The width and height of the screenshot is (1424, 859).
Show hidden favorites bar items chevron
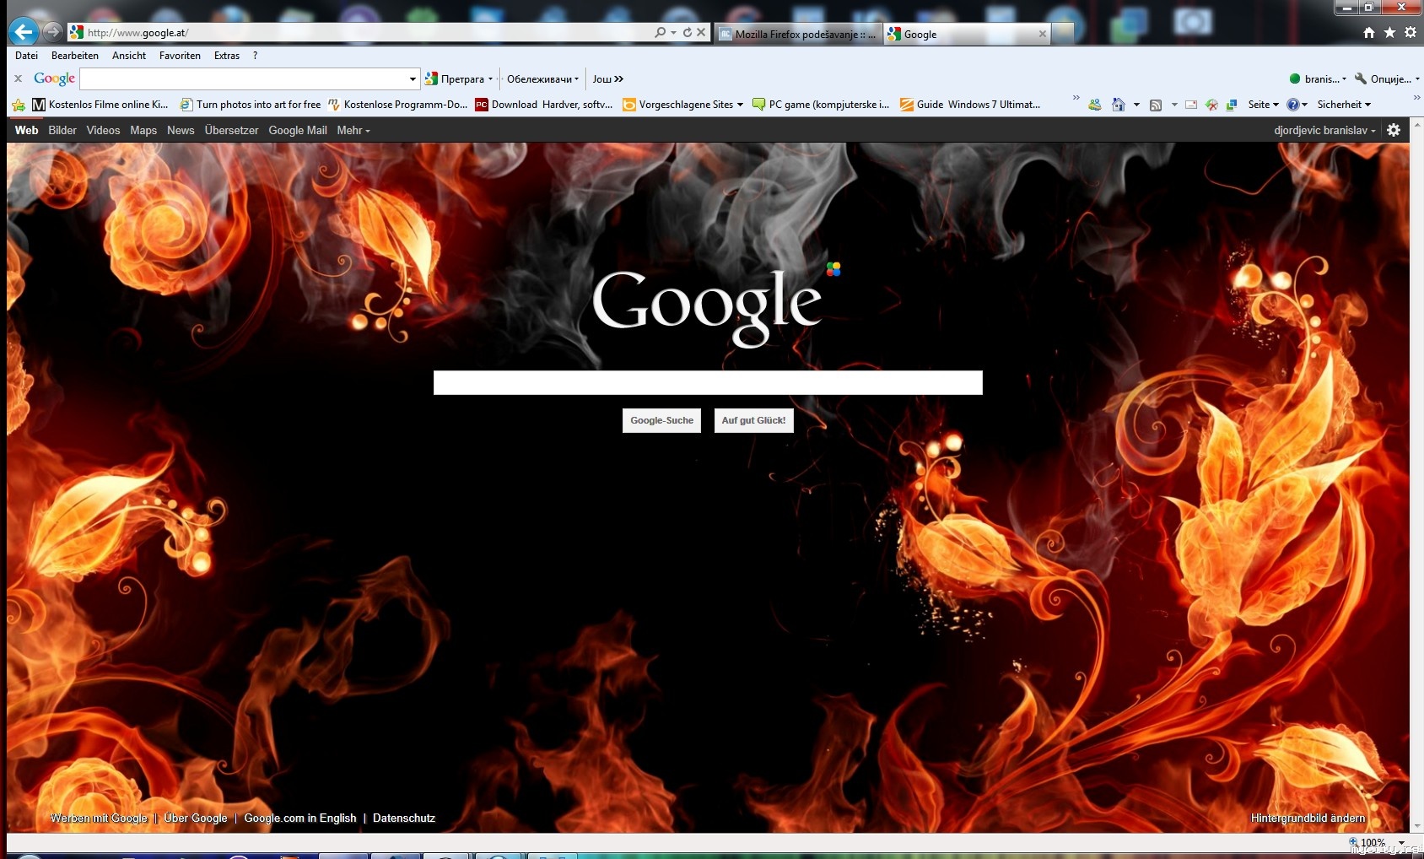click(x=1076, y=98)
